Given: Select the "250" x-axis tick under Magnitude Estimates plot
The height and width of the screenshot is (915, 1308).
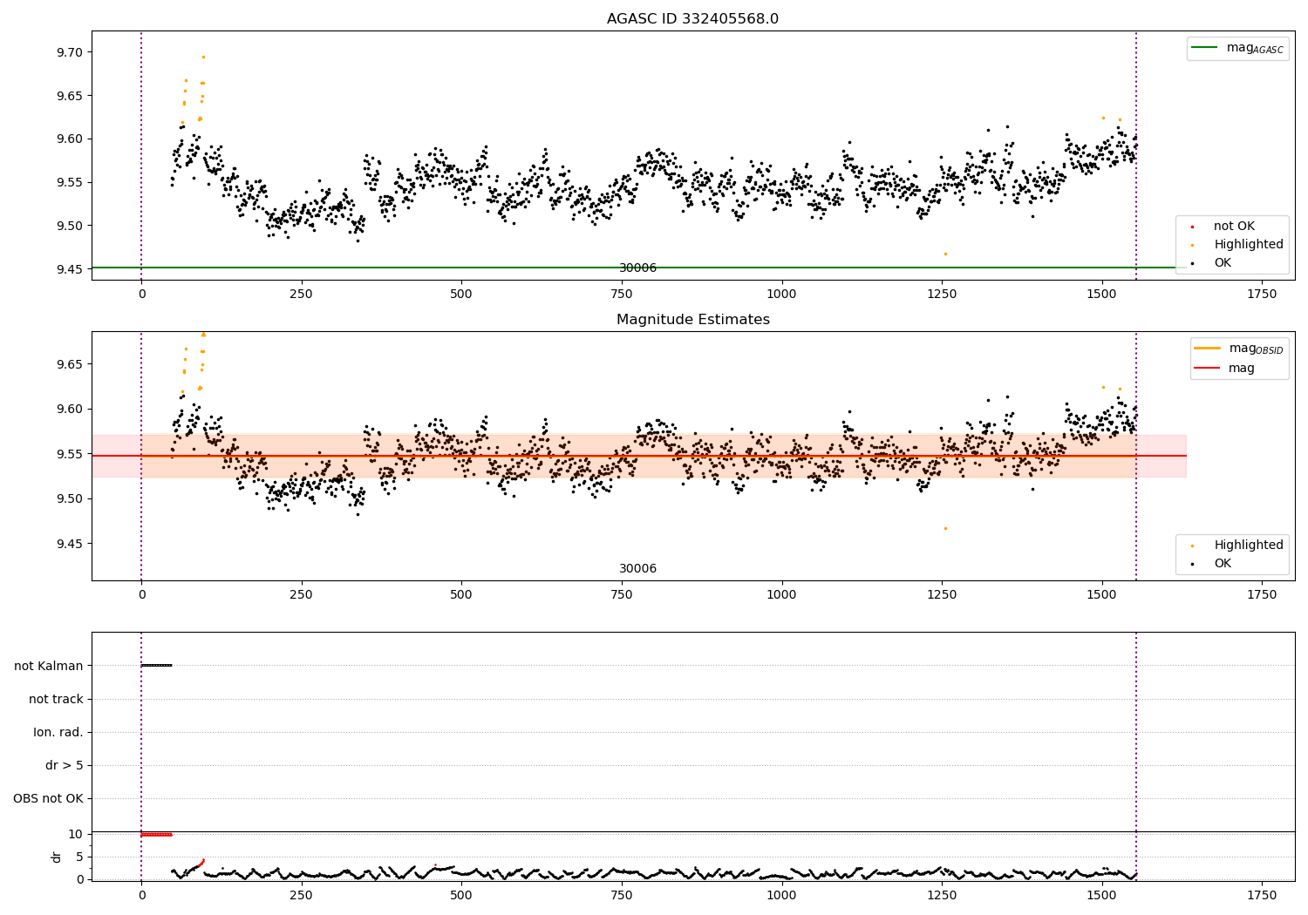Looking at the screenshot, I should pos(301,595).
